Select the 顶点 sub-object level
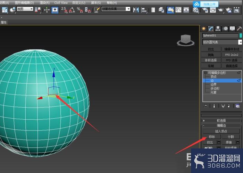 [213, 76]
